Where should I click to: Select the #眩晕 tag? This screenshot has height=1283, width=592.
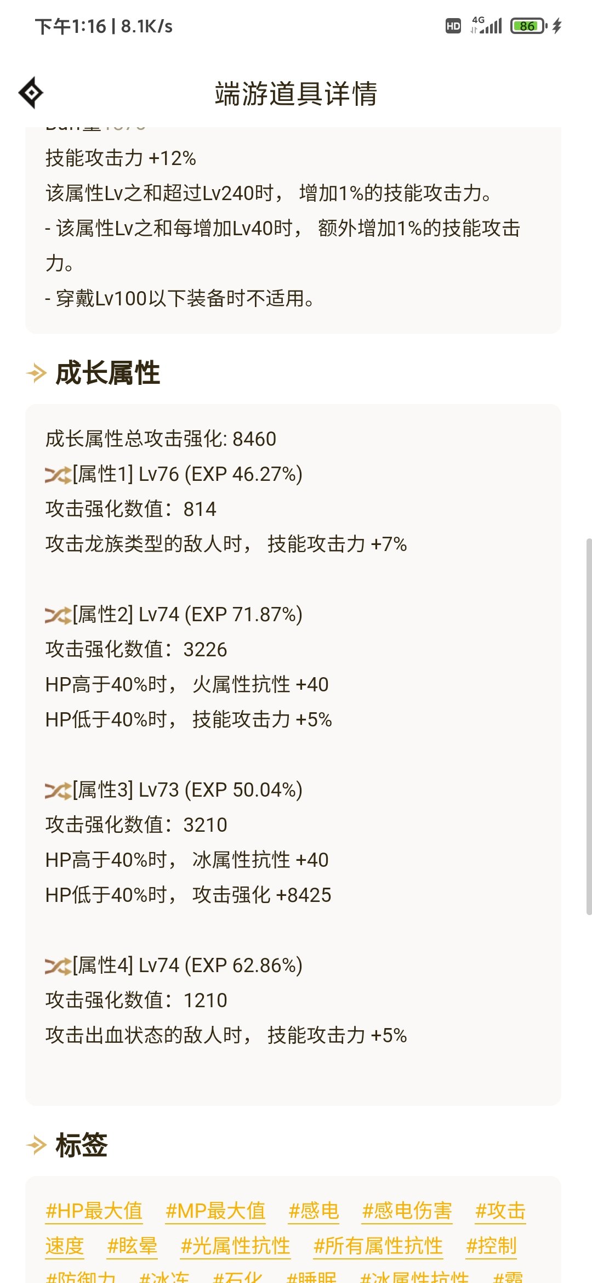coord(132,1246)
